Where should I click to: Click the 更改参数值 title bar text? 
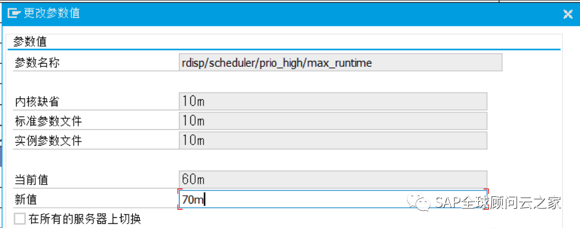[52, 14]
